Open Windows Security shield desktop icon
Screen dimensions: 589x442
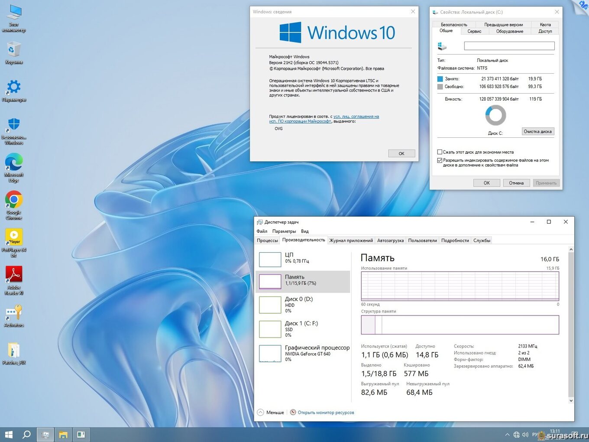pos(14,130)
